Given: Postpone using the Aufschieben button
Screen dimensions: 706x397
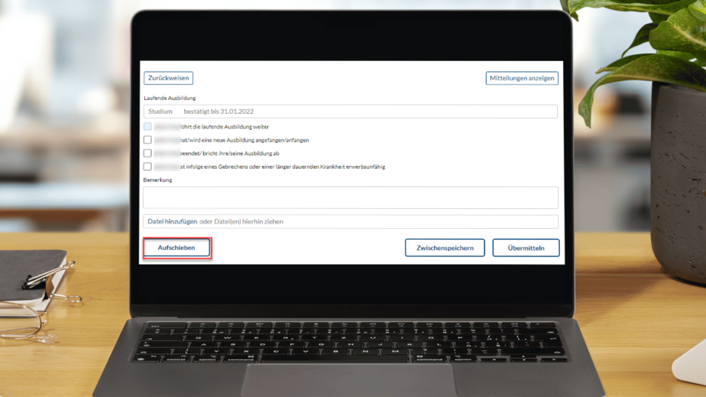Looking at the screenshot, I should click(176, 248).
